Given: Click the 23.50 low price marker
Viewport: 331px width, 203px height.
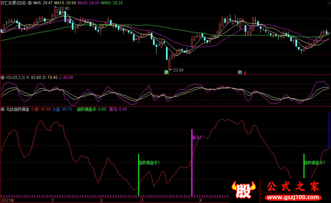Looking at the screenshot, I should pyautogui.click(x=178, y=70).
